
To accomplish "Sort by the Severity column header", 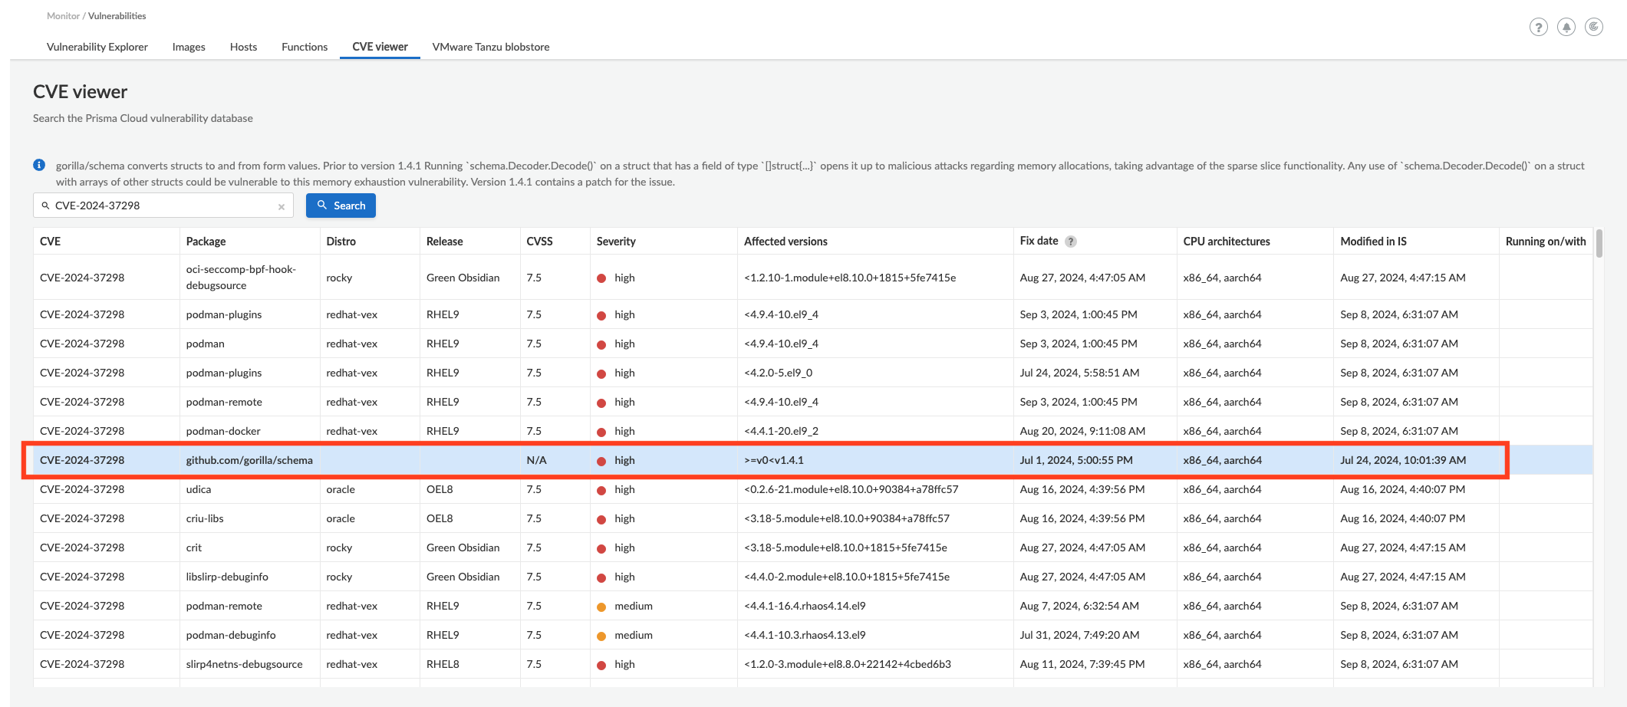I will pyautogui.click(x=616, y=242).
